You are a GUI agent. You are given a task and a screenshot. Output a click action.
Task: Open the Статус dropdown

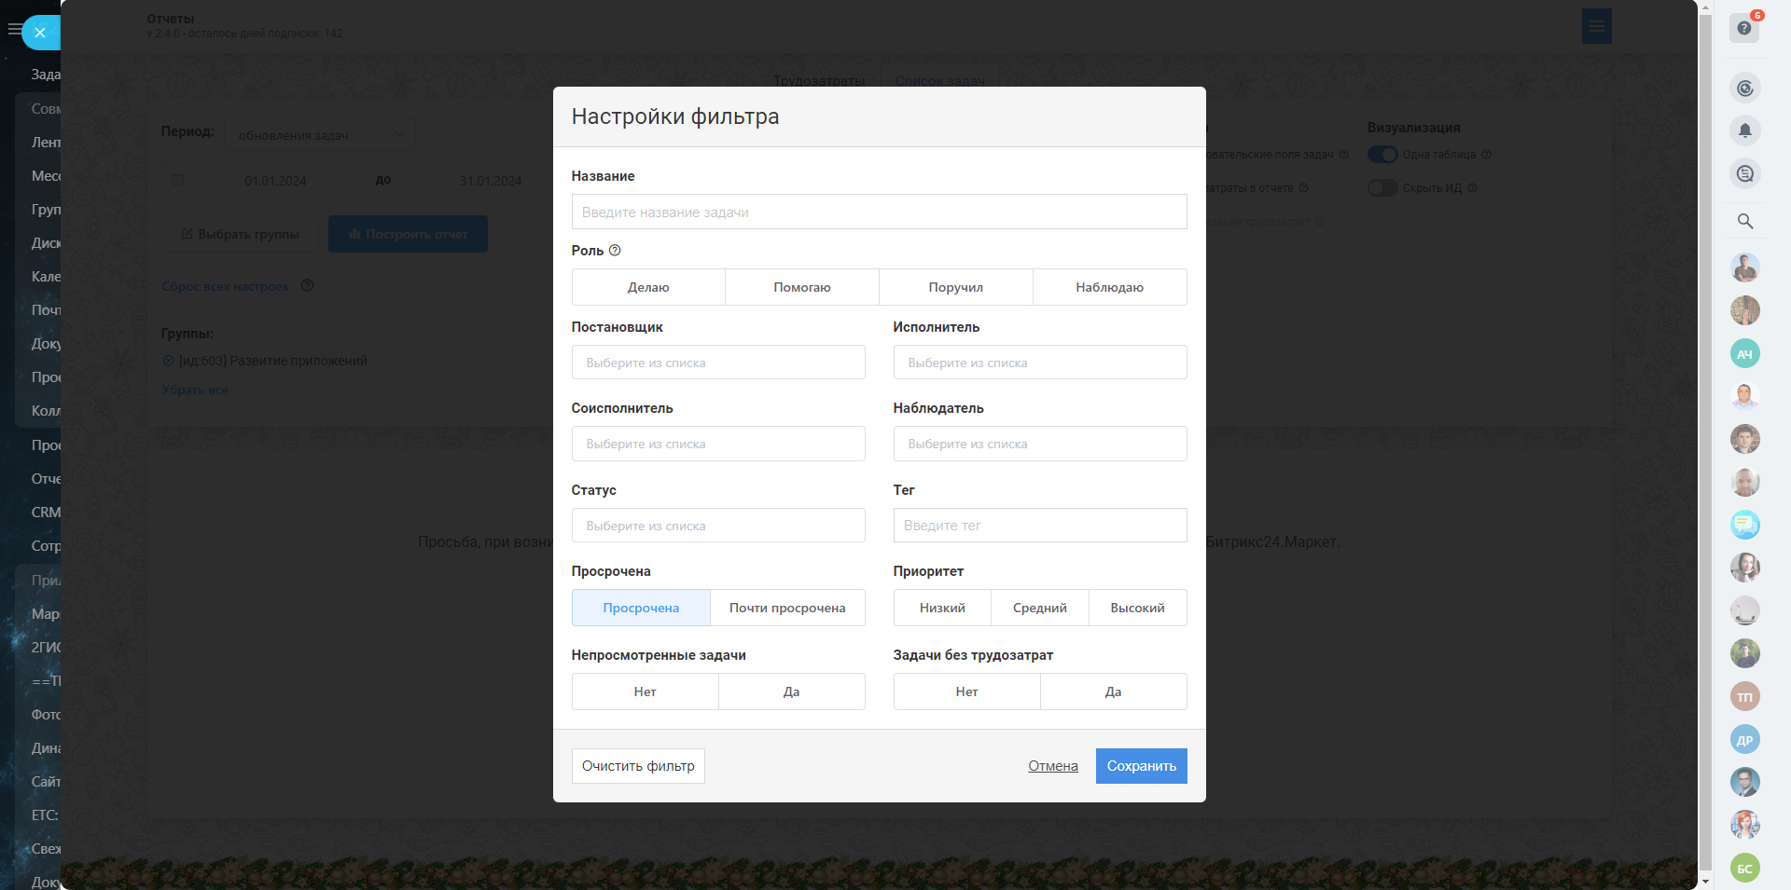pos(718,526)
